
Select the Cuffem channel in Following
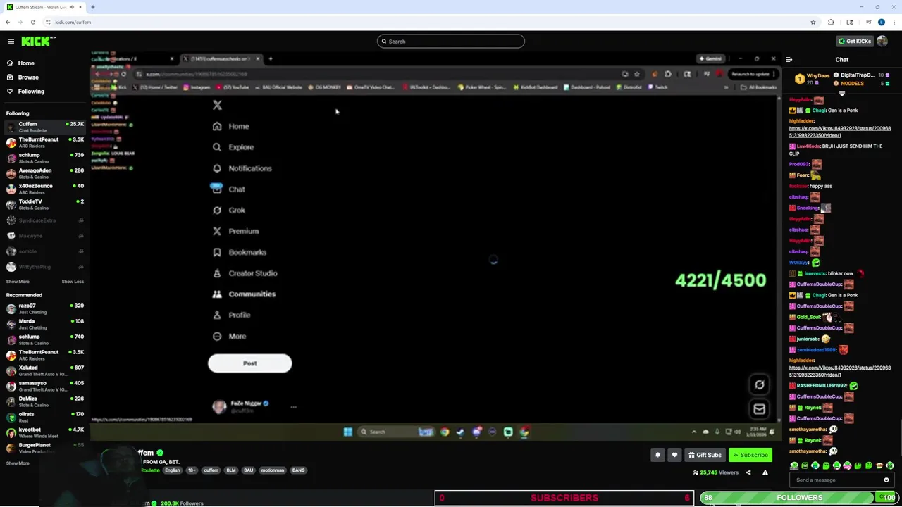(x=44, y=127)
